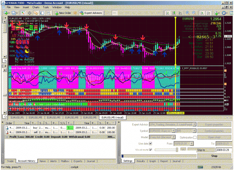Toggle the Visual mode checkbox
The height and width of the screenshot is (170, 234).
tap(151, 150)
